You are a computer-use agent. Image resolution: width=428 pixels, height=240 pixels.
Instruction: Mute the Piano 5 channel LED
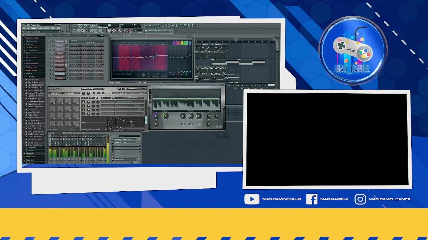point(48,78)
